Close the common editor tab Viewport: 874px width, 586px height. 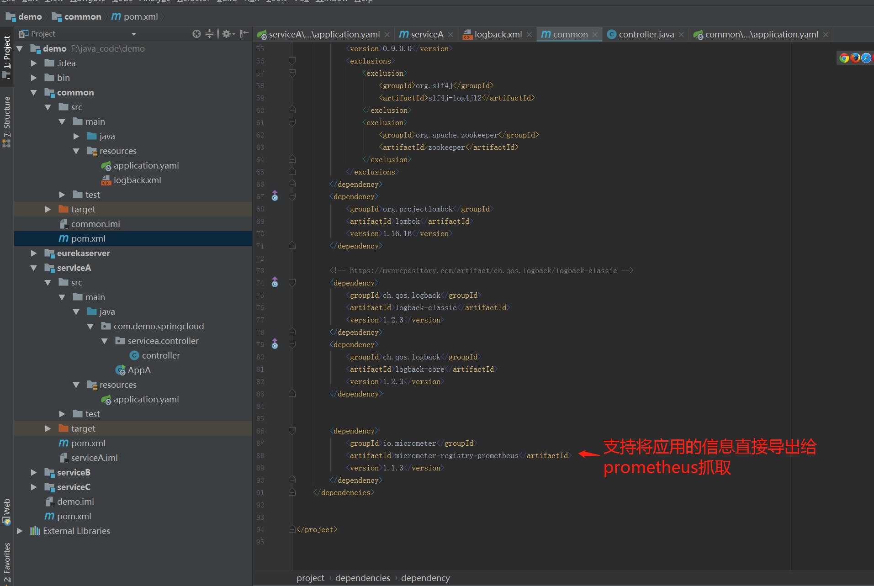click(x=595, y=35)
